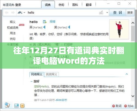Click the waving man thumbnail image
The image size is (137, 111).
click(x=119, y=29)
